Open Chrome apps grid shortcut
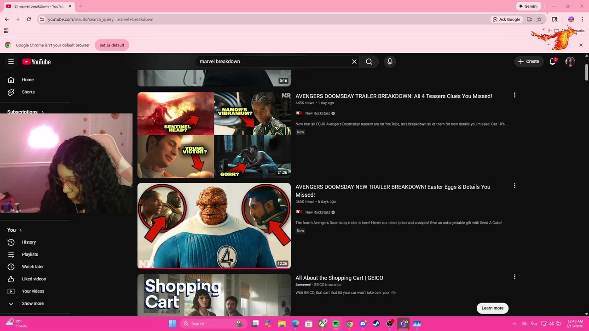Image resolution: width=589 pixels, height=331 pixels. pos(6,31)
